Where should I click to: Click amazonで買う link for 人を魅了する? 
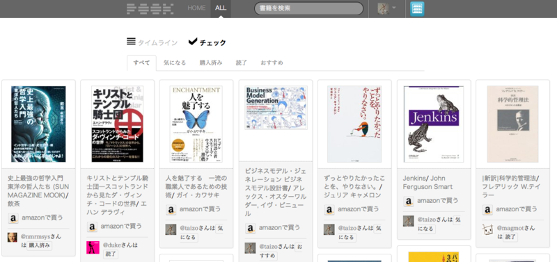[200, 209]
